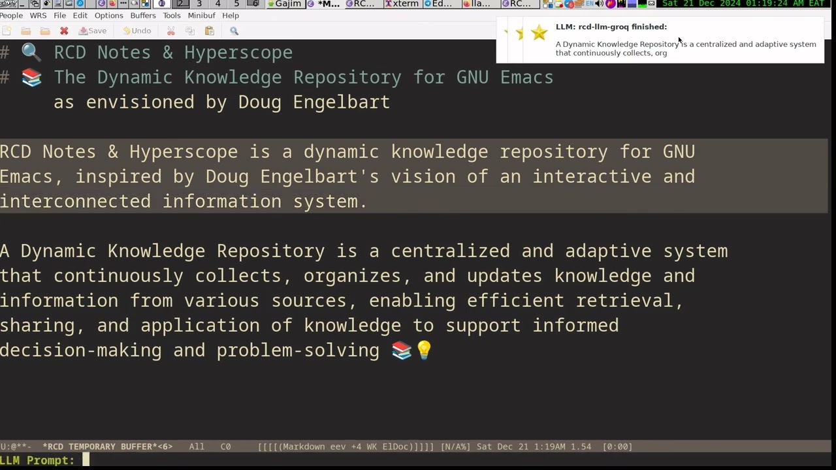The image size is (836, 470).
Task: Click 'C0' column indicator in mode line
Action: pos(225,446)
